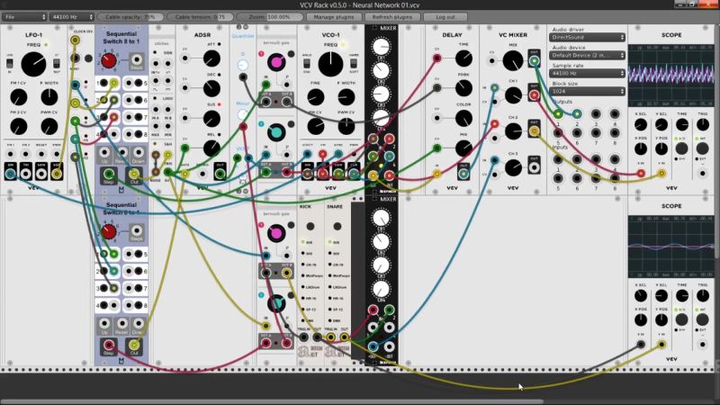Click the ADSR ATT knob
The image size is (720, 405).
pos(211,58)
